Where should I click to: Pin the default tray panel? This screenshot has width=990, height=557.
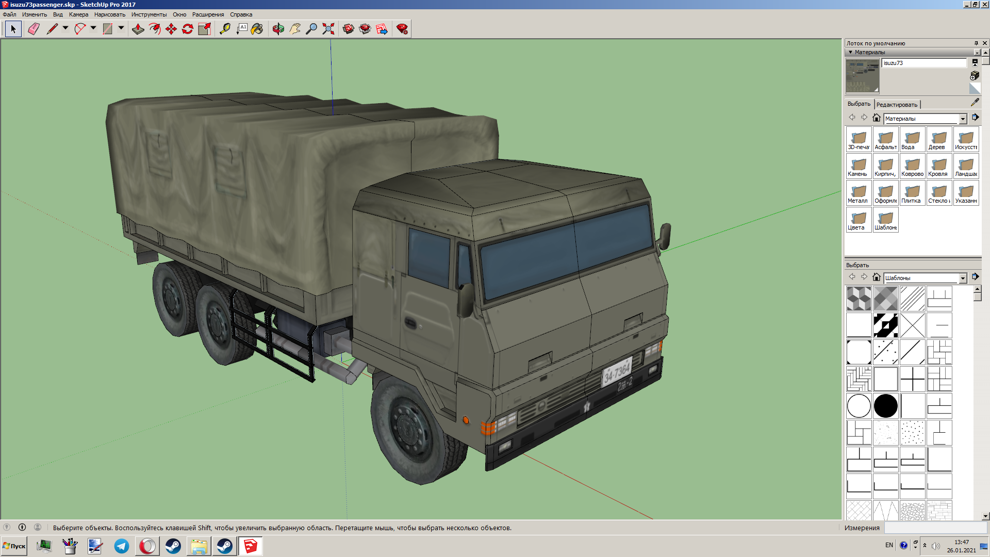[x=976, y=43]
